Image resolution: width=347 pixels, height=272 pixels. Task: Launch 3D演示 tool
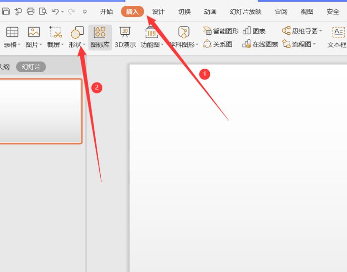(125, 37)
